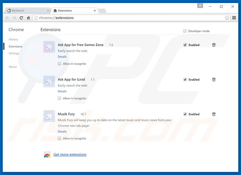Click the Chrome heading in sidebar
The width and height of the screenshot is (241, 175).
pos(16,29)
